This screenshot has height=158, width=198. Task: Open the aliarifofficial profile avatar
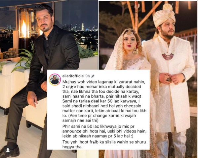55,80
